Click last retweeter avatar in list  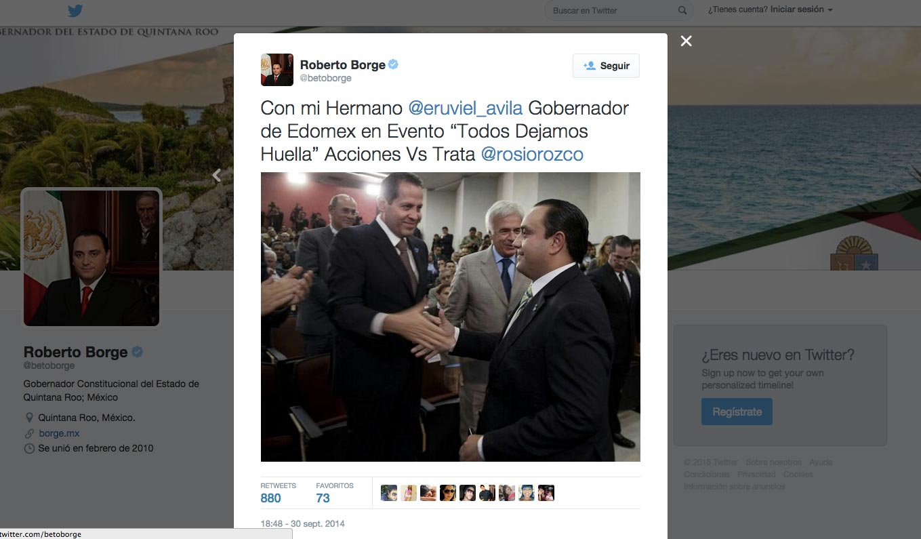click(x=546, y=493)
